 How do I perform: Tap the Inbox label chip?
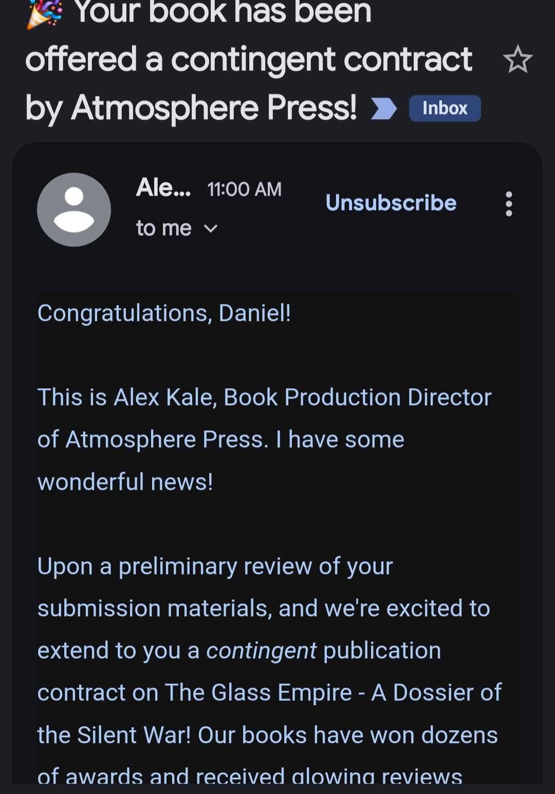[x=445, y=108]
